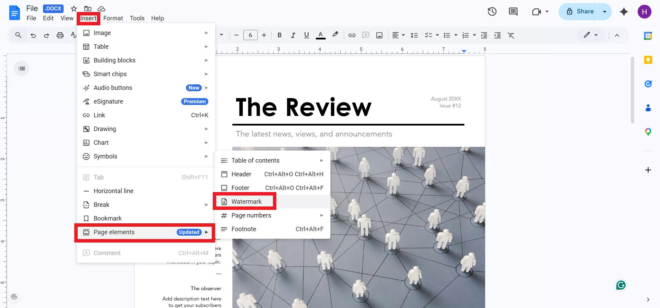
Task: Show the document outline
Action: point(22,69)
